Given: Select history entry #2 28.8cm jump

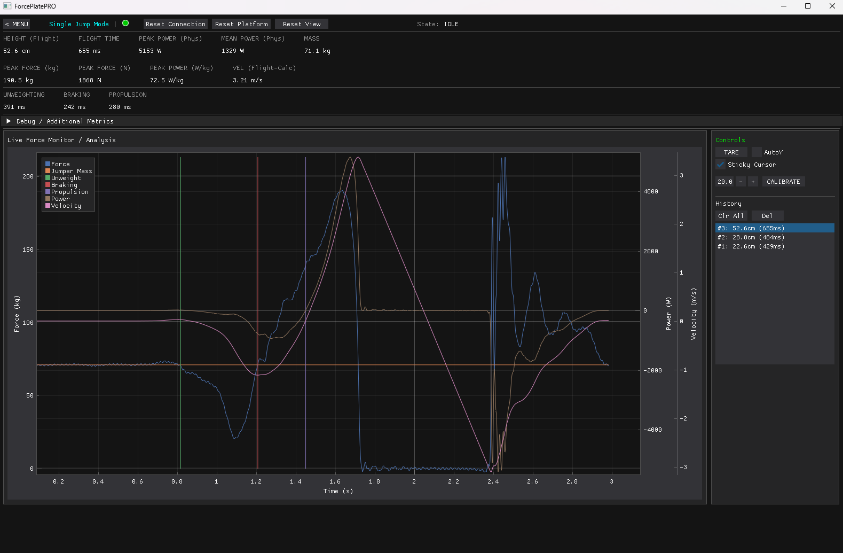Looking at the screenshot, I should (751, 237).
